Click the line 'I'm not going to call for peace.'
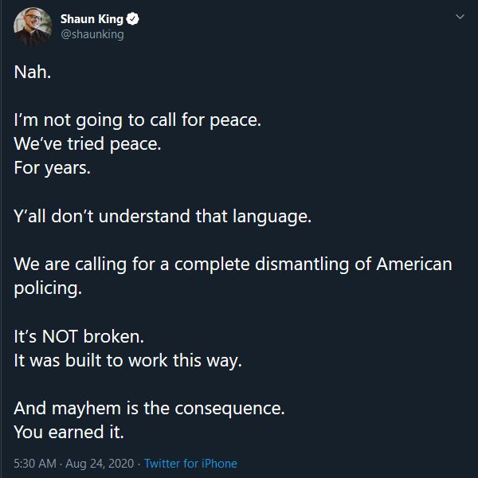The image size is (478, 478). (x=138, y=120)
